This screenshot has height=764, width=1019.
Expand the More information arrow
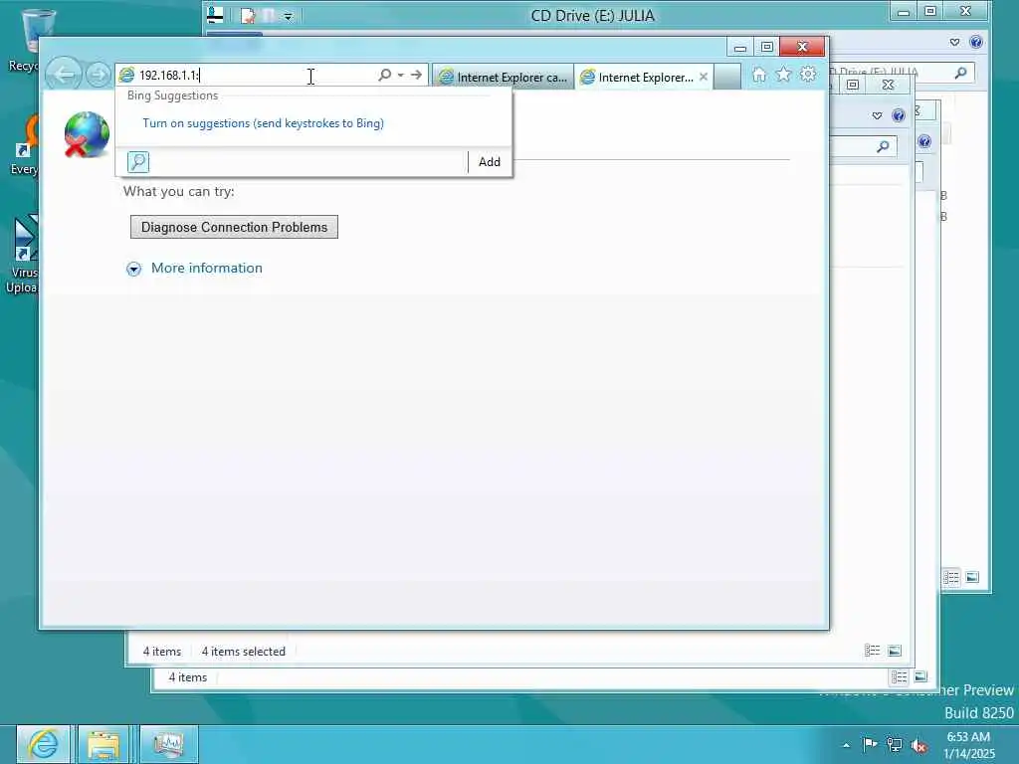134,269
